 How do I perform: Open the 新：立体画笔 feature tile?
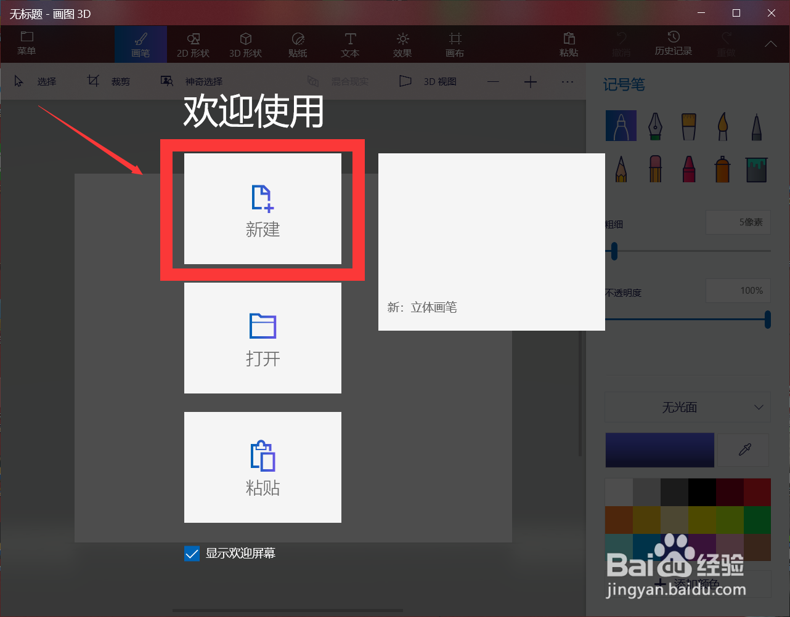[491, 242]
